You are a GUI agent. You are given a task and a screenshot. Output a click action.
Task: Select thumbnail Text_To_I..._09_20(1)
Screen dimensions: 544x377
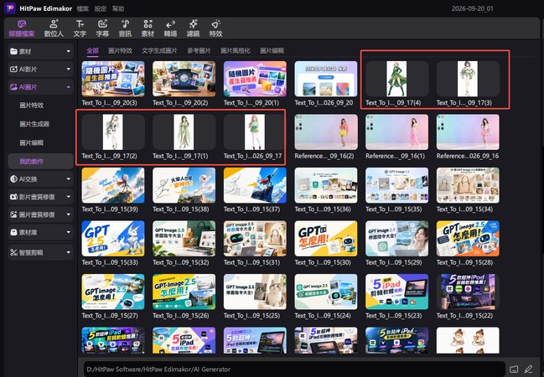coord(255,79)
